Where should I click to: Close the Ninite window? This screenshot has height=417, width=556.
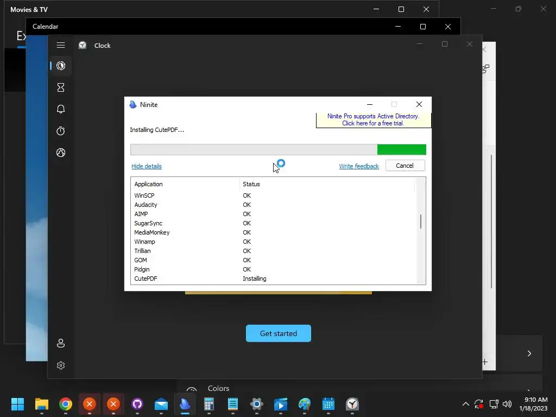coord(419,104)
